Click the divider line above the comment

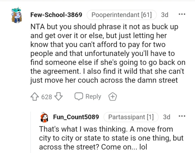(97, 1)
